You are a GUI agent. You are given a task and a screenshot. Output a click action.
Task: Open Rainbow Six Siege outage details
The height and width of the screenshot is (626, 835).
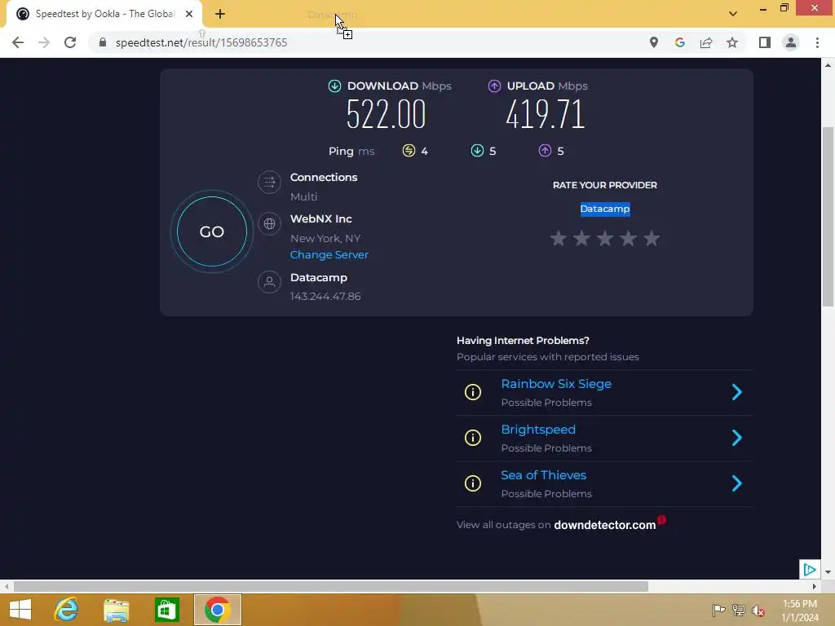pos(556,384)
